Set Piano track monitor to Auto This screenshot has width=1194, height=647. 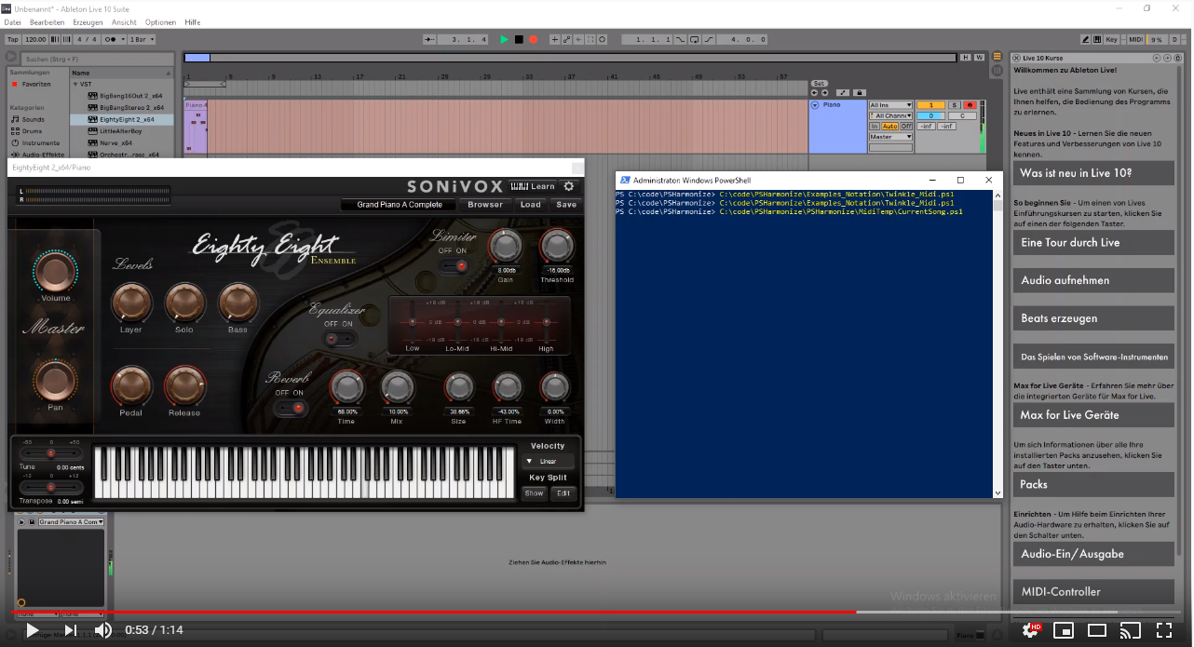[x=889, y=126]
